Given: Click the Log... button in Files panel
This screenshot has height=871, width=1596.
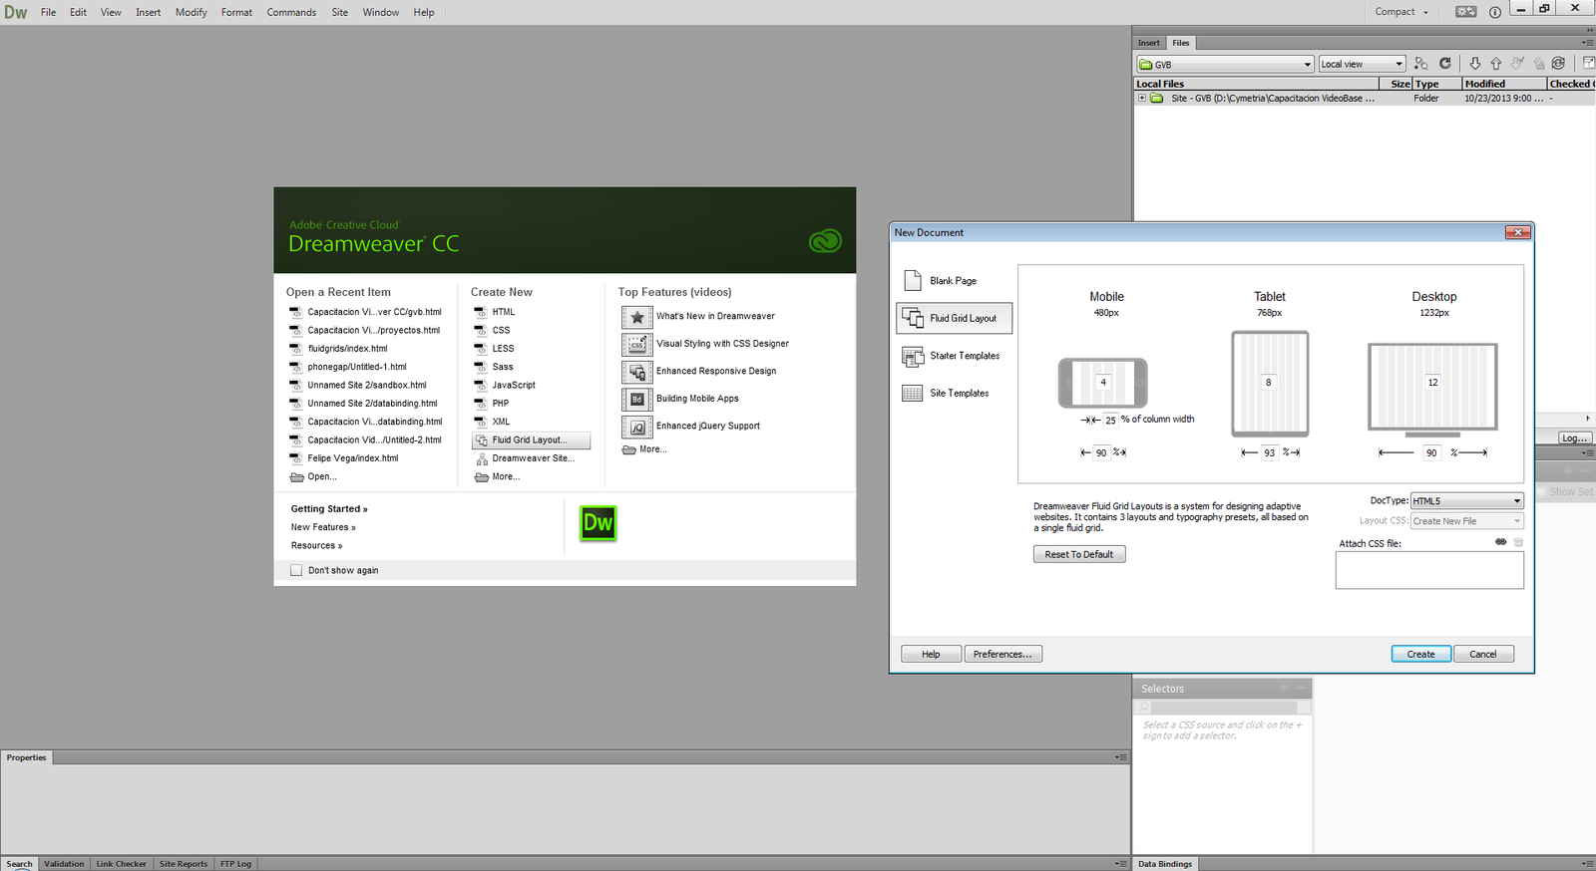Looking at the screenshot, I should coord(1574,437).
